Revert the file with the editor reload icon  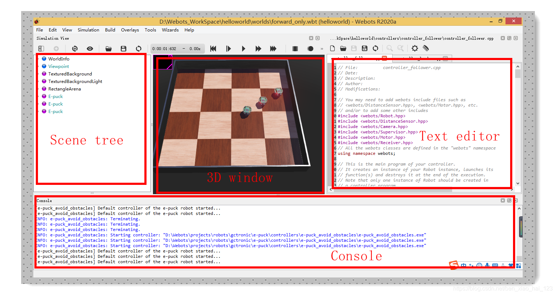pyautogui.click(x=375, y=48)
